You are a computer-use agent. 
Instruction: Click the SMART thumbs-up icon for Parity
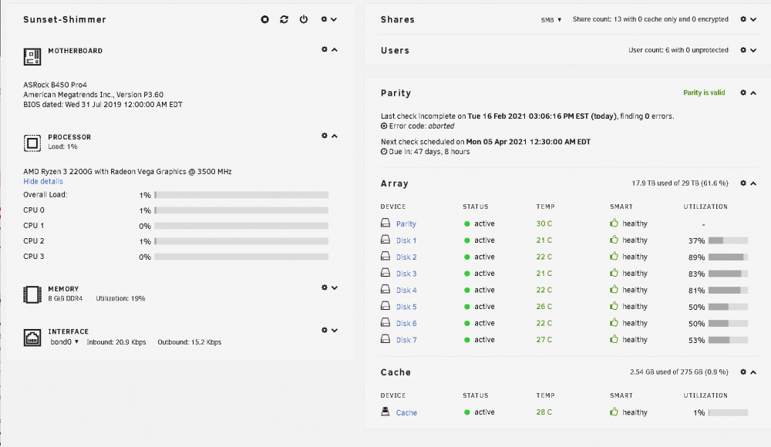614,223
